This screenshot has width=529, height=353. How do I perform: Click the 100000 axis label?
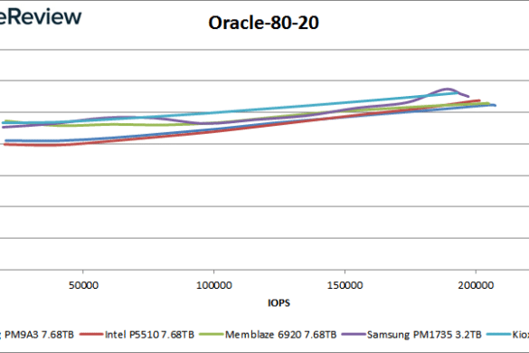214,285
